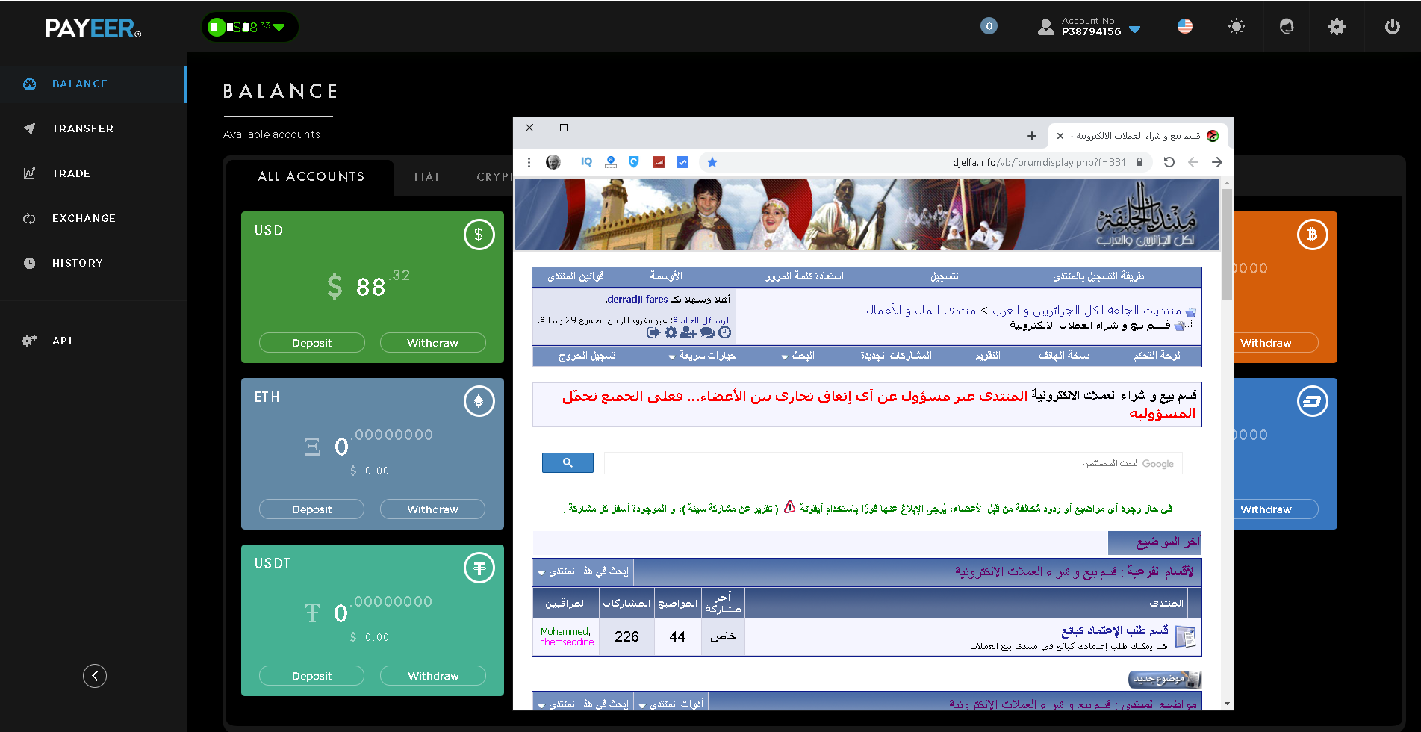Click the Bitcoin icon on the orange card
The image size is (1421, 732).
[1312, 235]
